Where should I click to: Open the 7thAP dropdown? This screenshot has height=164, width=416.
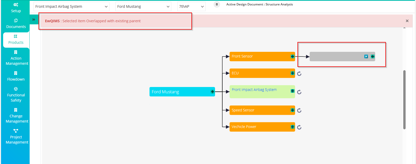[x=191, y=6]
